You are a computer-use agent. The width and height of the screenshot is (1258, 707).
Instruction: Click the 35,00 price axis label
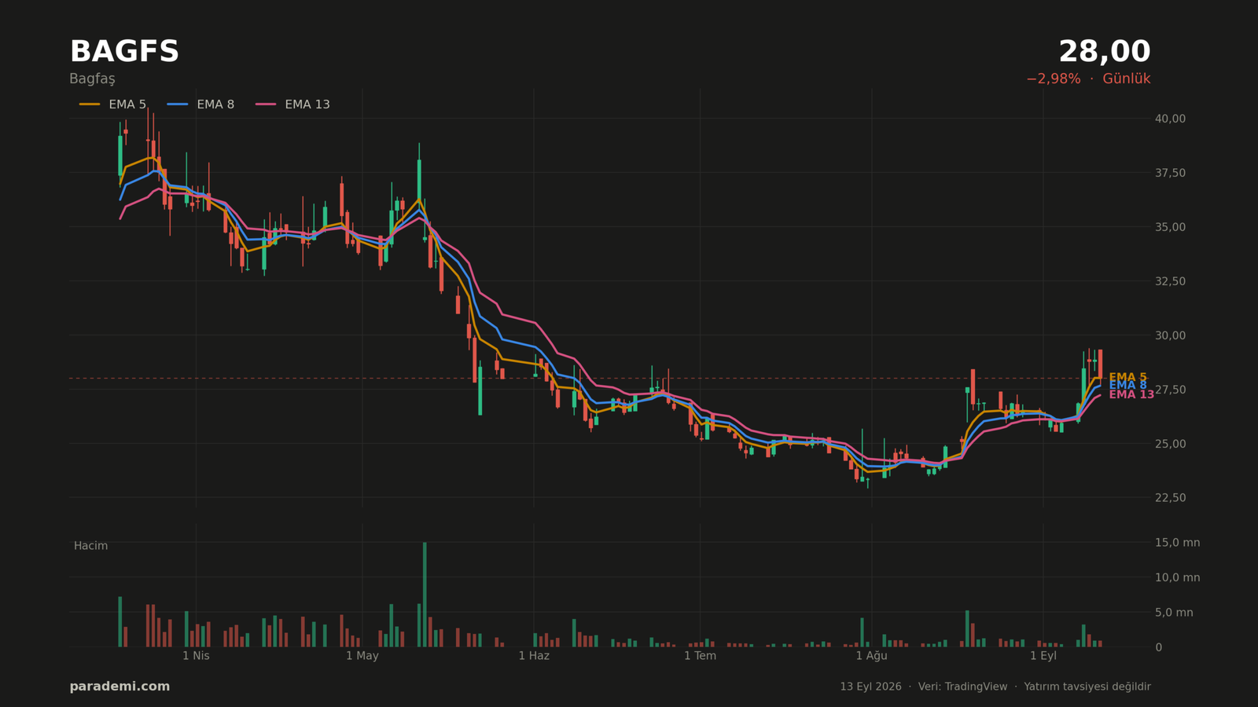1170,227
